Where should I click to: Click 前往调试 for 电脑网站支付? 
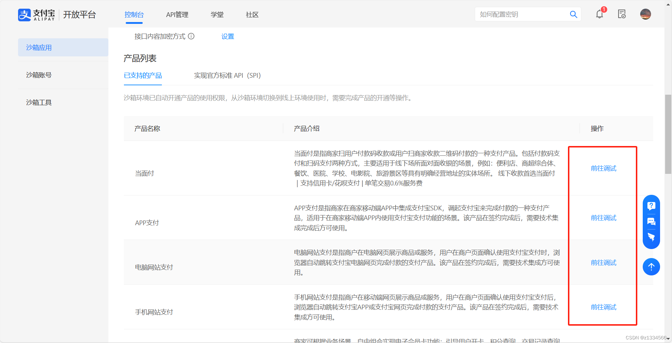pyautogui.click(x=603, y=263)
